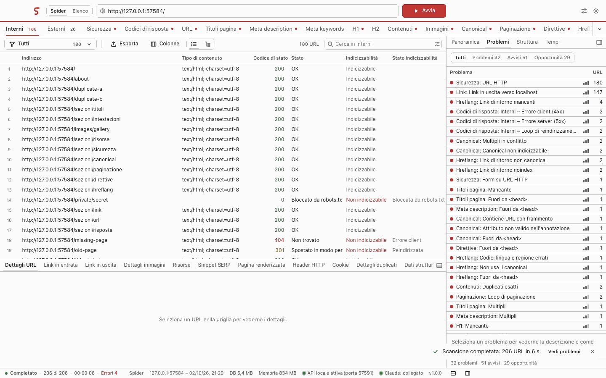This screenshot has height=378, width=606.
Task: Filter issues to show Tutti
Action: point(460,58)
